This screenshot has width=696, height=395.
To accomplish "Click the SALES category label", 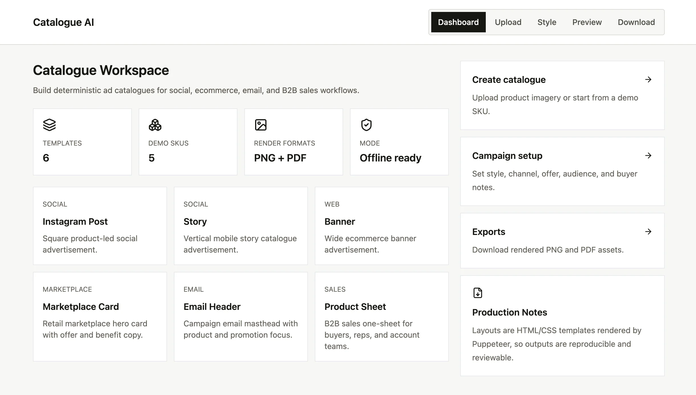I will point(335,289).
